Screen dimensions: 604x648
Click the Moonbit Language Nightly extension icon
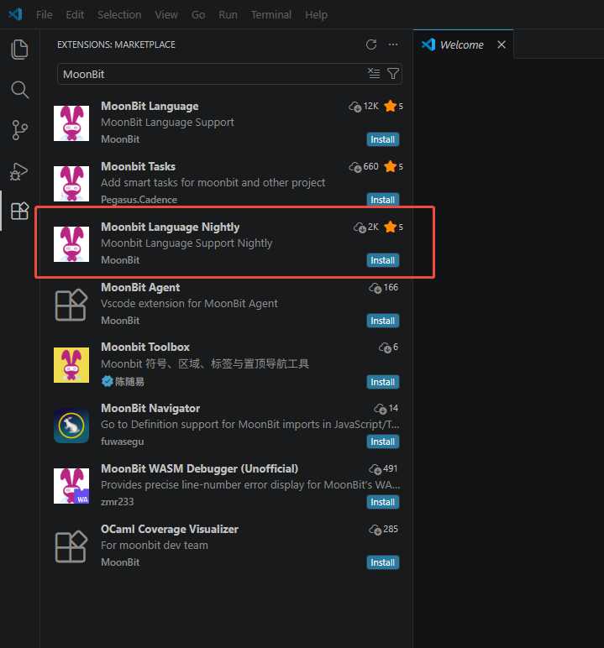(x=71, y=243)
